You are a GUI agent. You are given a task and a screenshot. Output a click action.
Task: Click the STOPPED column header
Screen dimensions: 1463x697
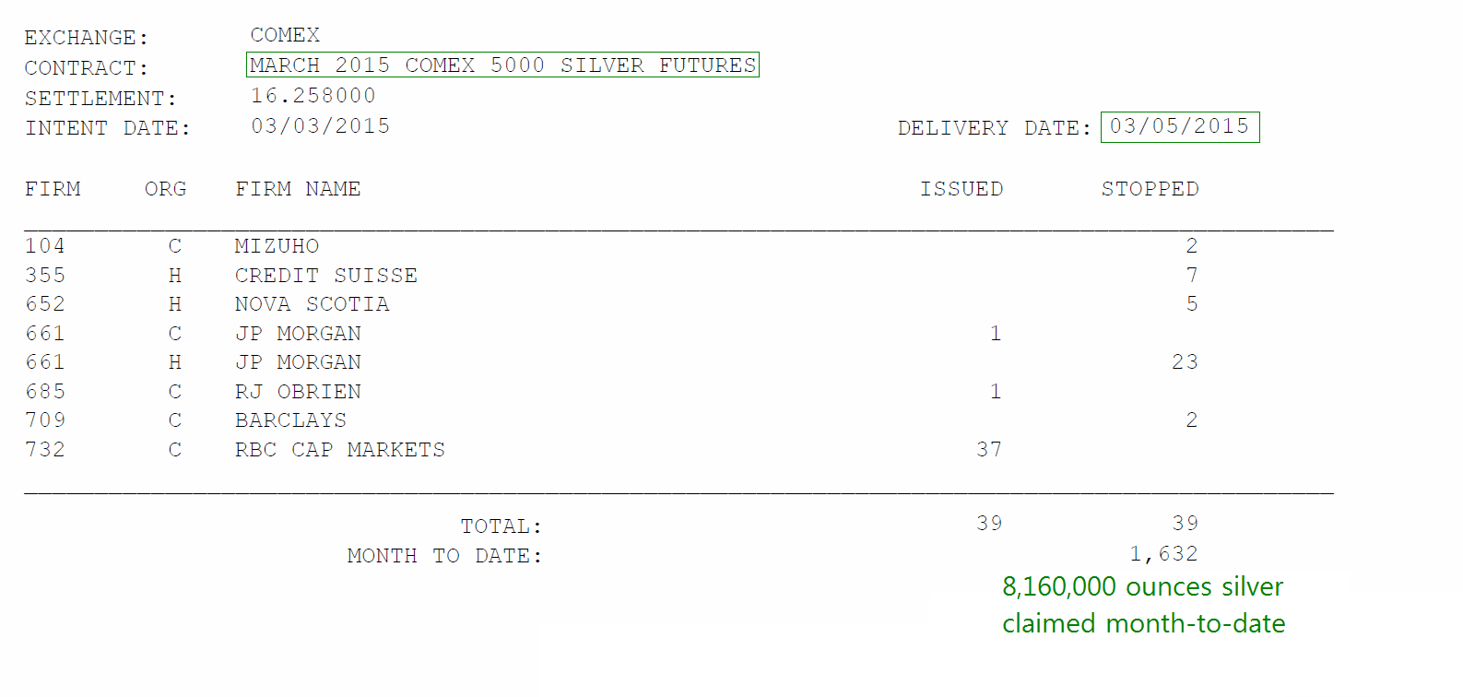click(1150, 189)
